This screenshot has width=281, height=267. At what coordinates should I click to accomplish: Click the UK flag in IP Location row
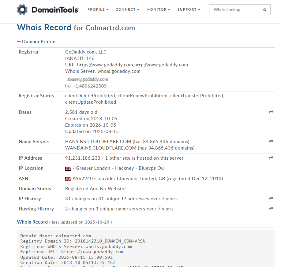(x=68, y=169)
